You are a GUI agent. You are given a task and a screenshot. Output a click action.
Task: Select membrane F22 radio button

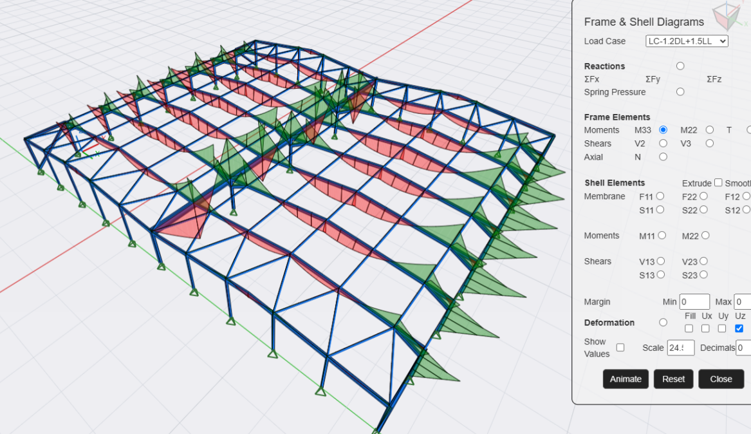(x=703, y=196)
